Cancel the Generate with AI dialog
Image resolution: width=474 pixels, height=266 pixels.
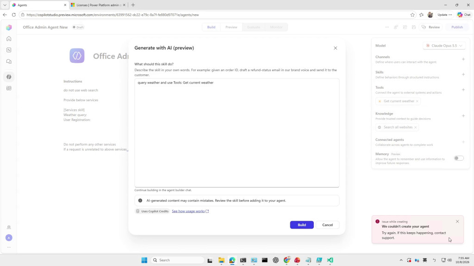pos(327,225)
